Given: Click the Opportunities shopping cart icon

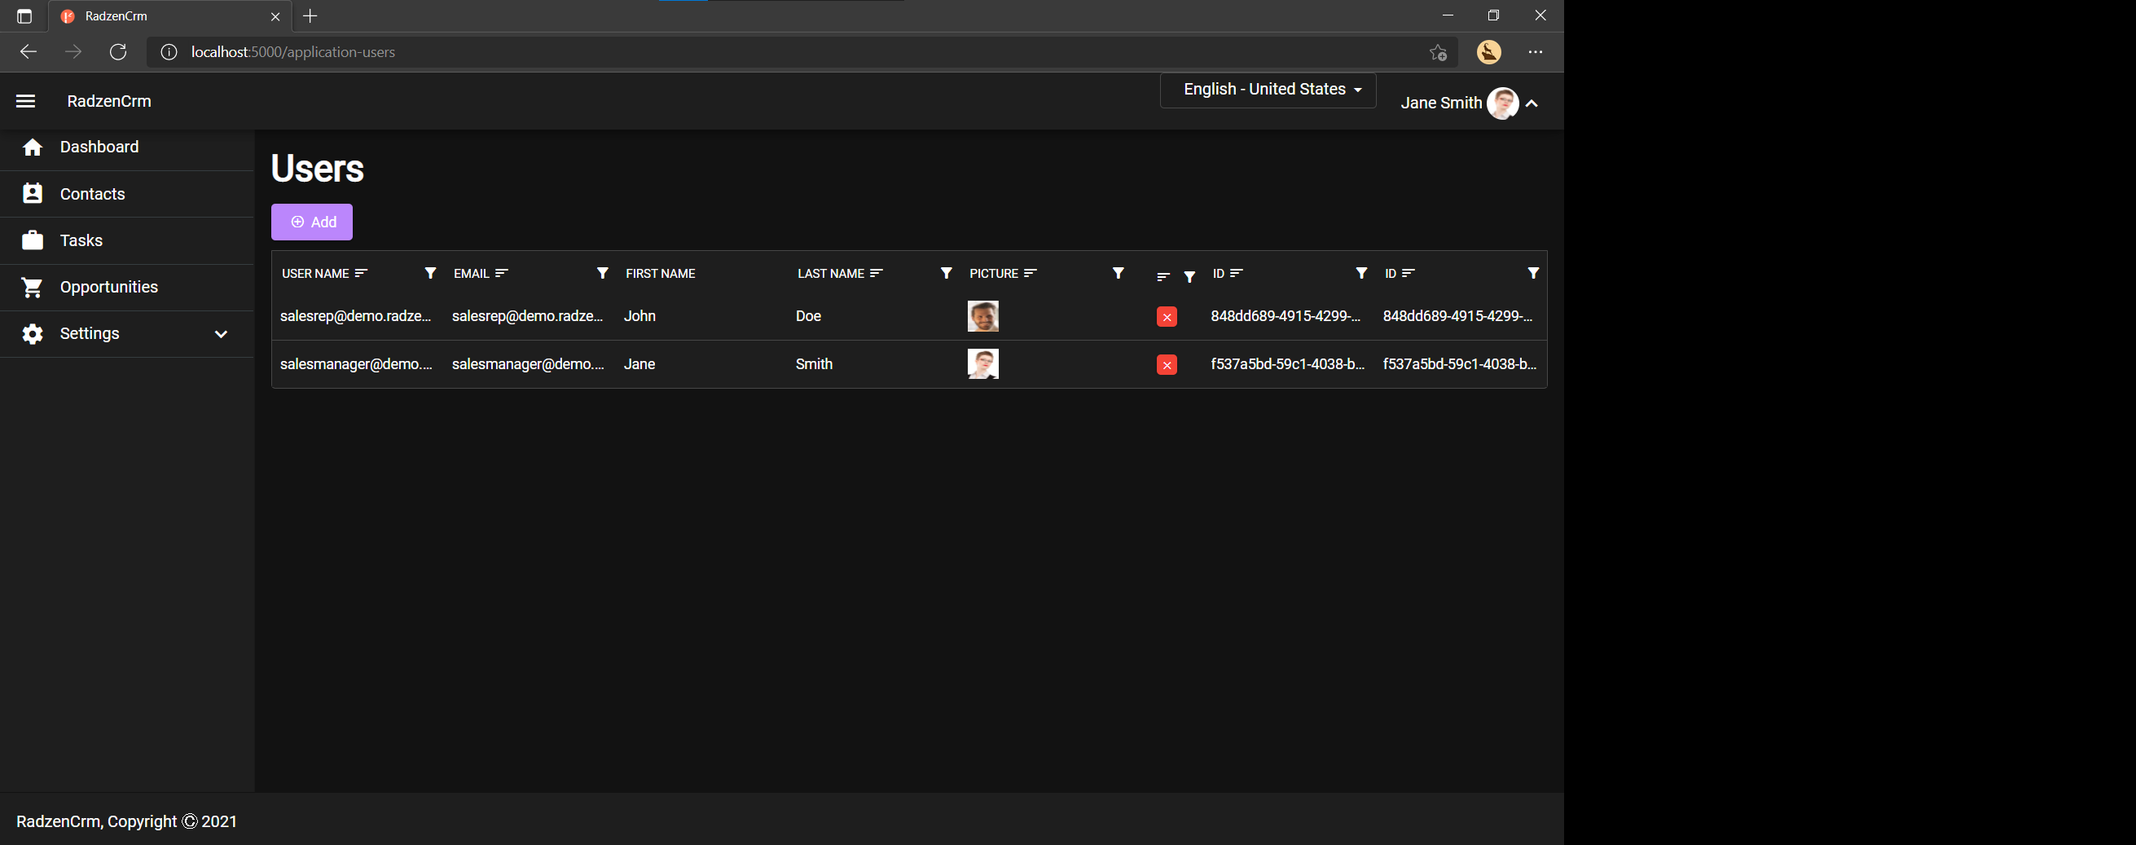Looking at the screenshot, I should 33,286.
